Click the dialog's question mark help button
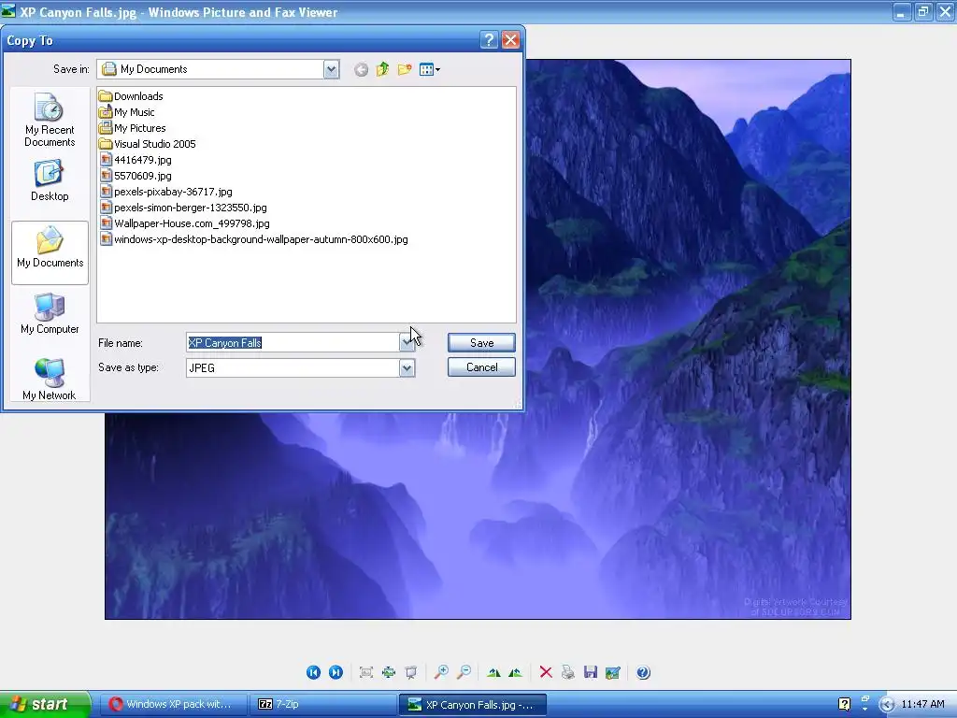 [489, 40]
